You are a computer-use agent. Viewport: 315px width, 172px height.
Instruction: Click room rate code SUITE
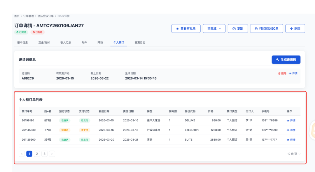coord(188,139)
